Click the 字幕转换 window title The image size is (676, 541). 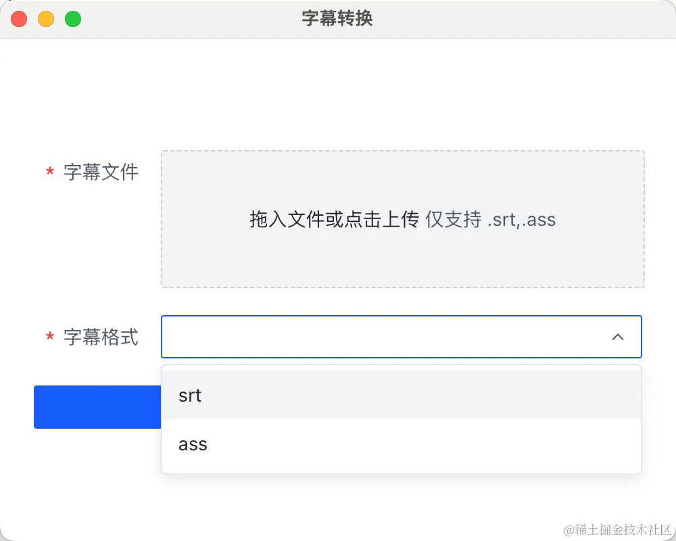click(337, 18)
